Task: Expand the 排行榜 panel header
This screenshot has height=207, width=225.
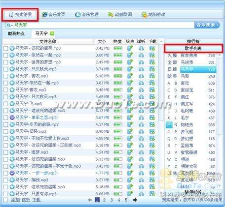Action: [x=193, y=41]
